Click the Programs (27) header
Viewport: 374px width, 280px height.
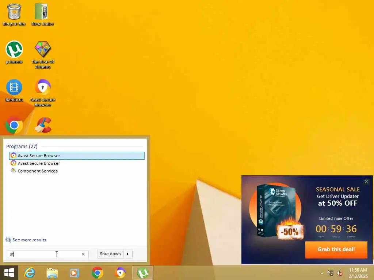point(22,146)
